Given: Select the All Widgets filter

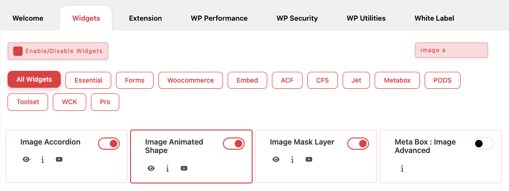Looking at the screenshot, I should (34, 79).
